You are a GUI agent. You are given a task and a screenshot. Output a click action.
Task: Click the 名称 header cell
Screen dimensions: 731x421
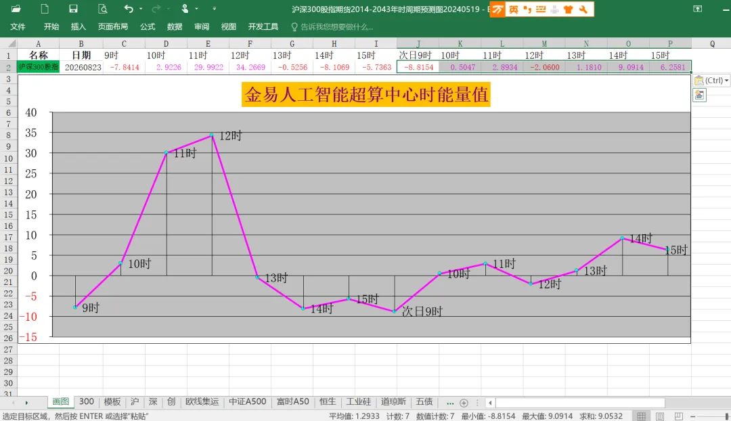[x=38, y=55]
